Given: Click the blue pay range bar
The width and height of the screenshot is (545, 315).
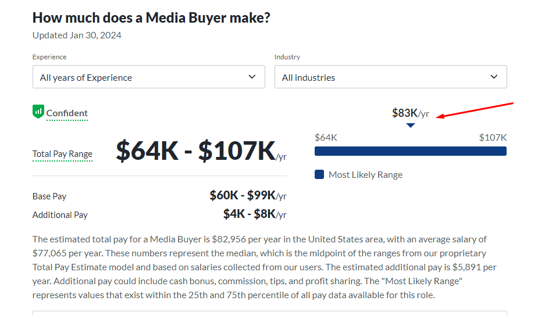Looking at the screenshot, I should (411, 151).
